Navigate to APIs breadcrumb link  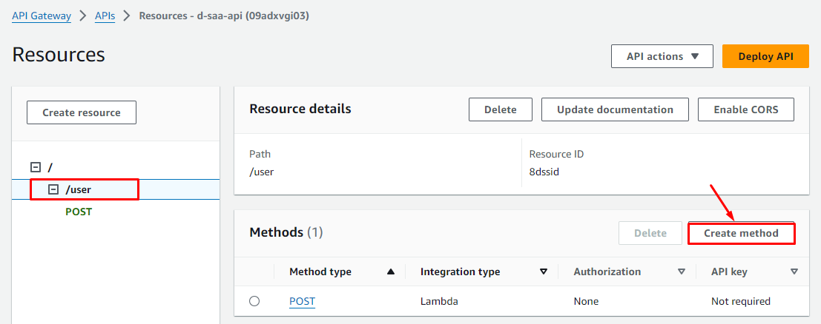tap(105, 16)
